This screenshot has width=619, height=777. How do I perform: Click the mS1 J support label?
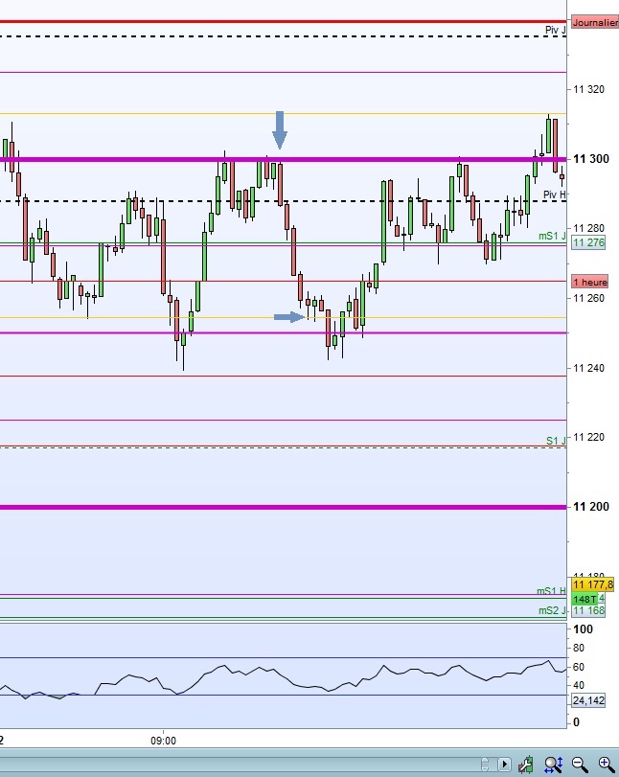(552, 236)
